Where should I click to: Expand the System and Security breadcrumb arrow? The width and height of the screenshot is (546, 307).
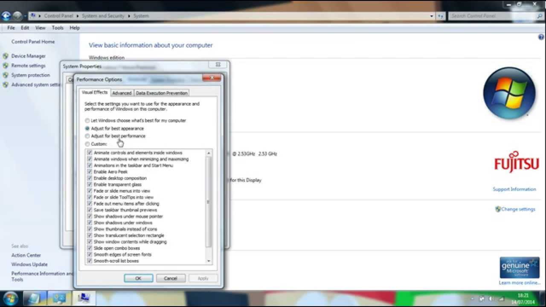129,16
